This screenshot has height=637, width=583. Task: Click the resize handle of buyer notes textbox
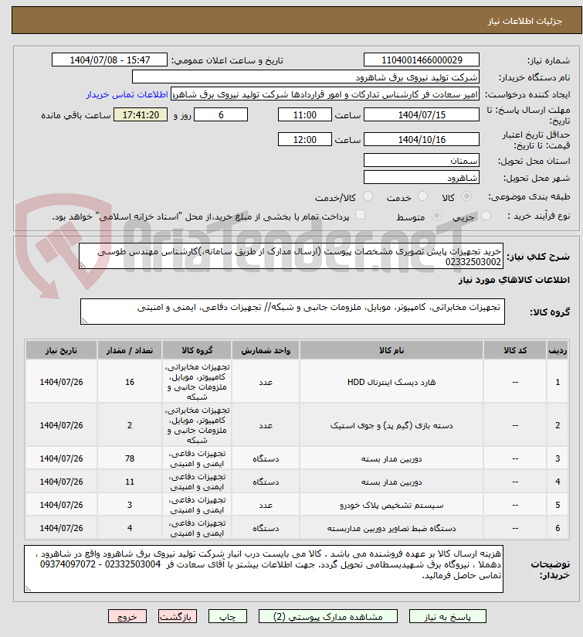pyautogui.click(x=28, y=588)
